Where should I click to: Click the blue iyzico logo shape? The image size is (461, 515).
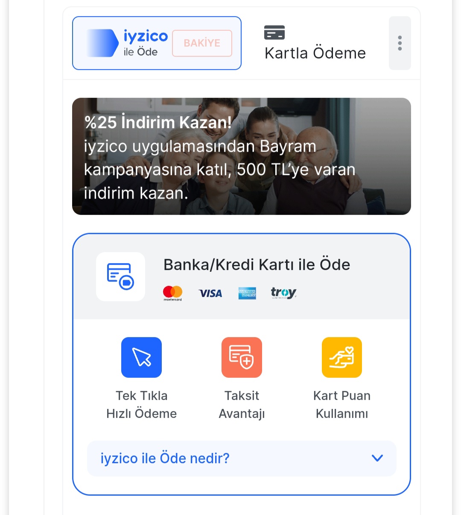[102, 43]
